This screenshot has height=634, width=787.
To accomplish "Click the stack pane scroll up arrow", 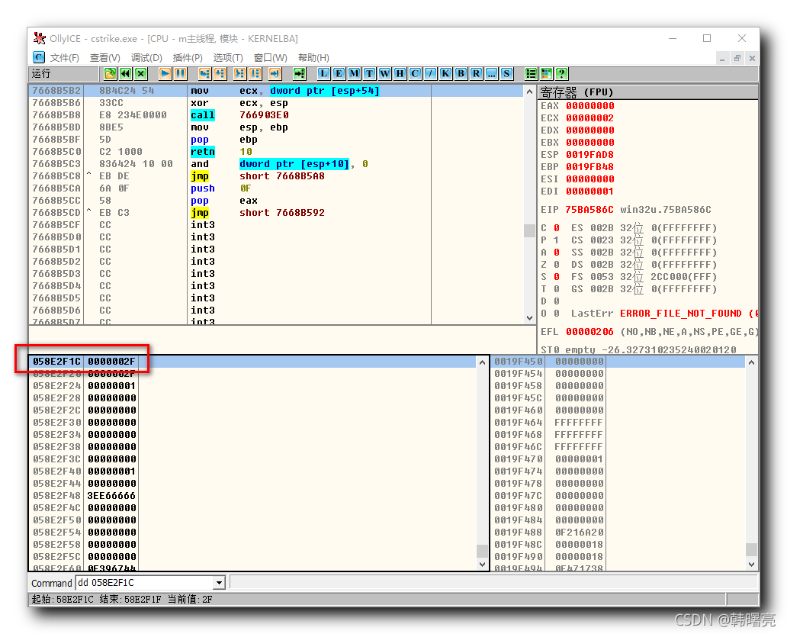I will coord(751,362).
